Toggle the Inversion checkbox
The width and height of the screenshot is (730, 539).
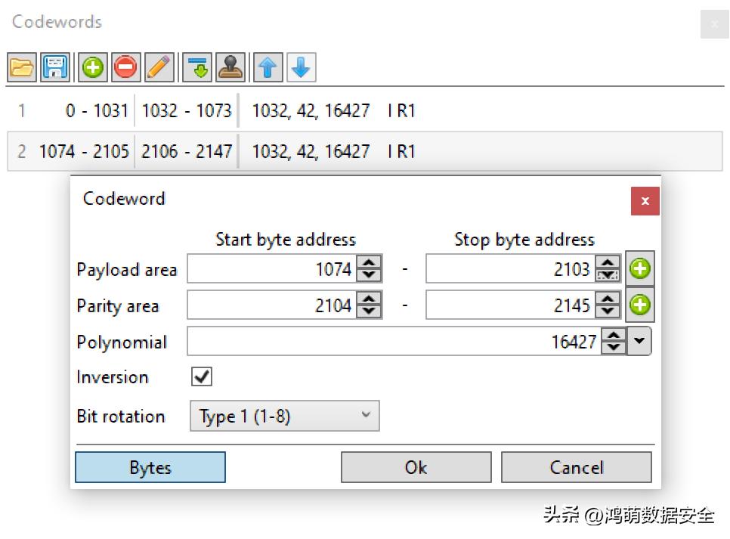coord(202,376)
